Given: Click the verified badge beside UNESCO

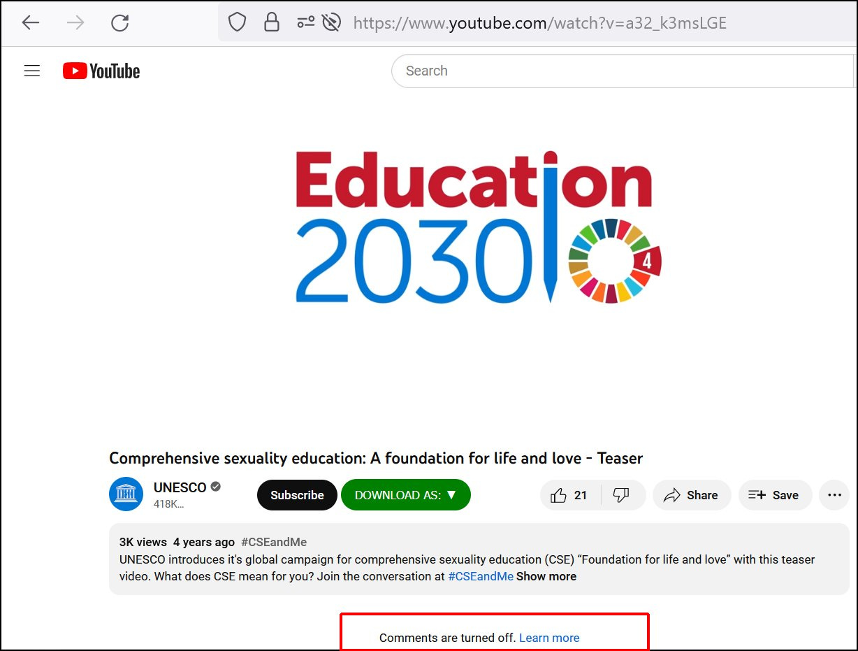Looking at the screenshot, I should click(216, 487).
